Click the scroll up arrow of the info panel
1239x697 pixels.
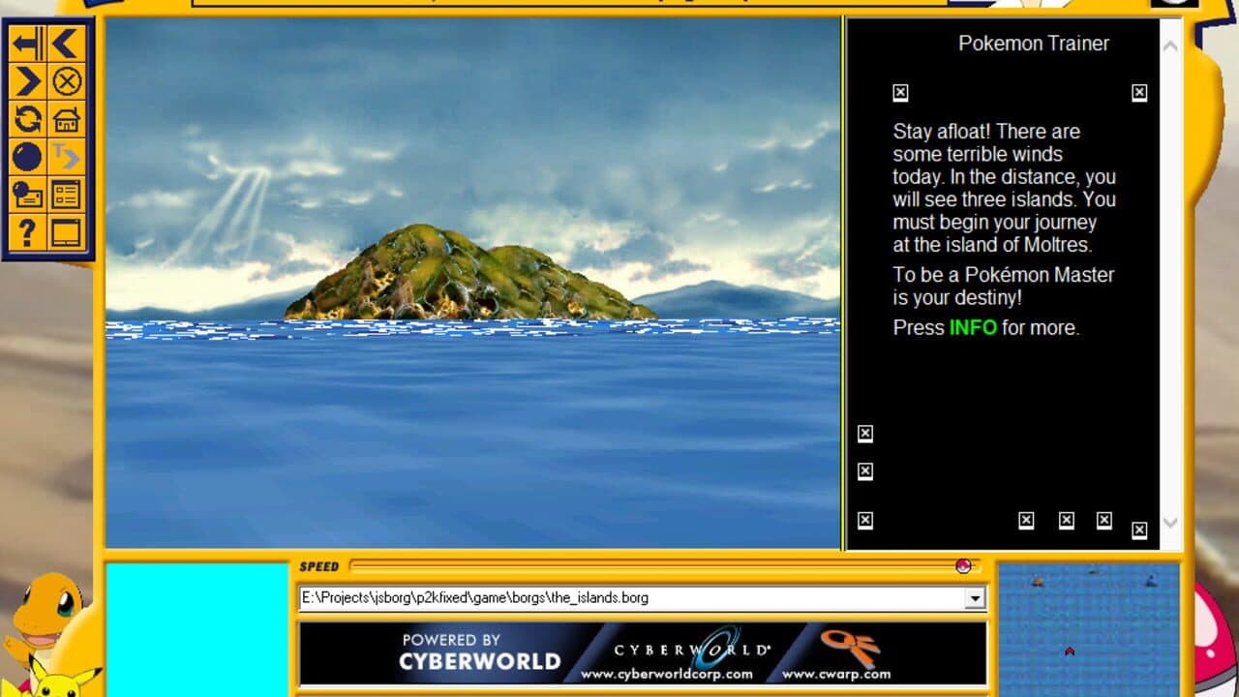point(1170,45)
